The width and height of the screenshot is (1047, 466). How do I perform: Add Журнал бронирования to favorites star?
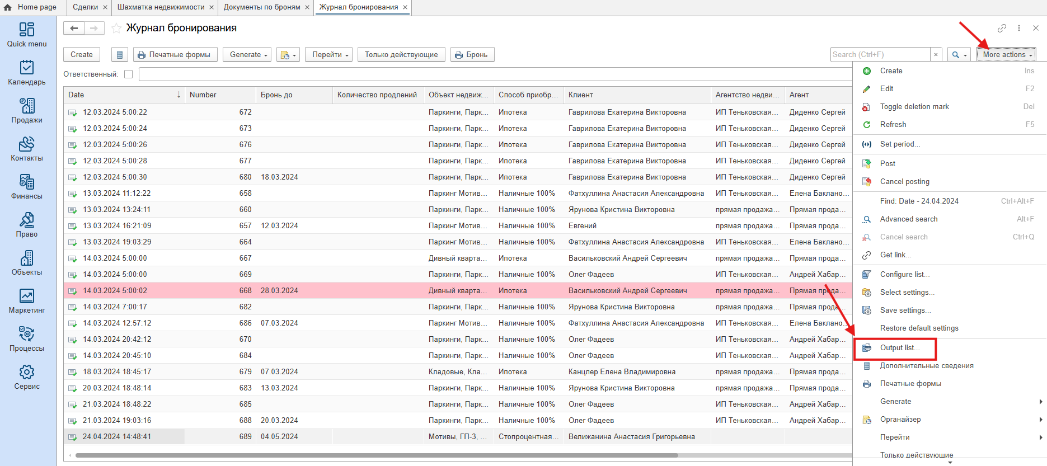116,28
